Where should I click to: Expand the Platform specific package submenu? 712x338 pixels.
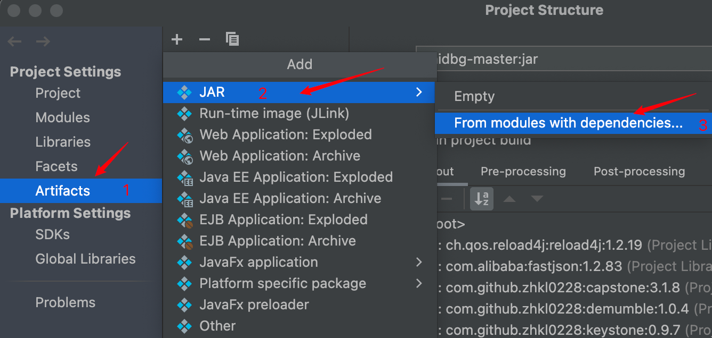point(419,283)
